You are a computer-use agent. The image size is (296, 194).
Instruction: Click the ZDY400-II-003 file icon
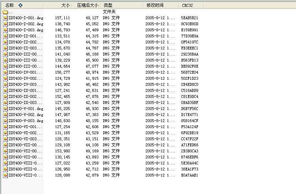click(x=5, y=48)
